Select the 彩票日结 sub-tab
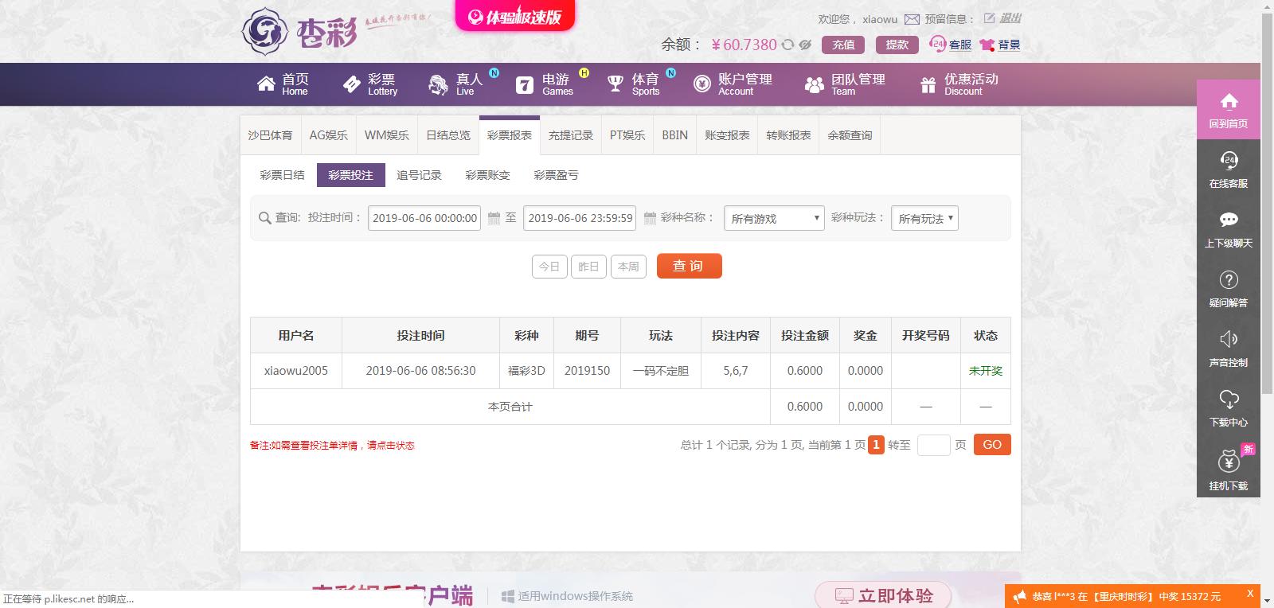Image resolution: width=1274 pixels, height=608 pixels. pos(282,175)
